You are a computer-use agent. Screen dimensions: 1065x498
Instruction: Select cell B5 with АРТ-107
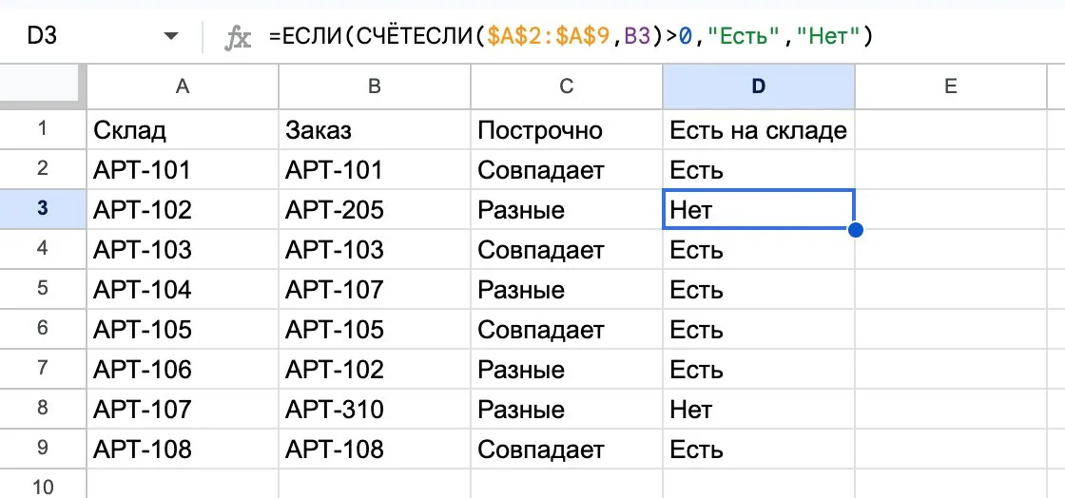click(375, 289)
